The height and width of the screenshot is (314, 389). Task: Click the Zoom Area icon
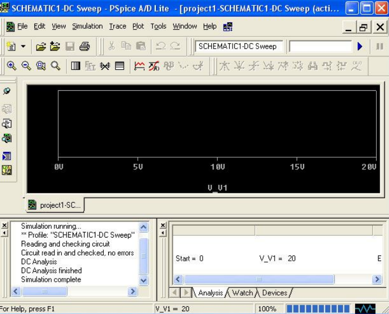(41, 66)
